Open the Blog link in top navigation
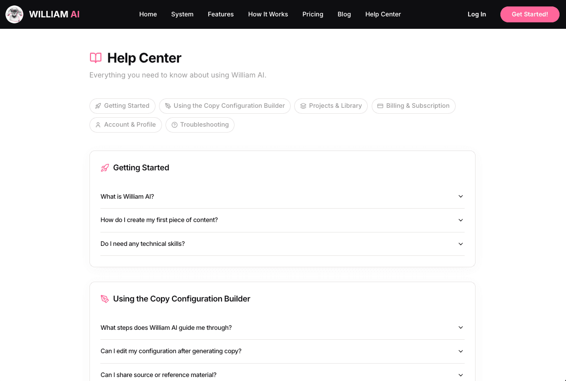The image size is (566, 381). [344, 14]
